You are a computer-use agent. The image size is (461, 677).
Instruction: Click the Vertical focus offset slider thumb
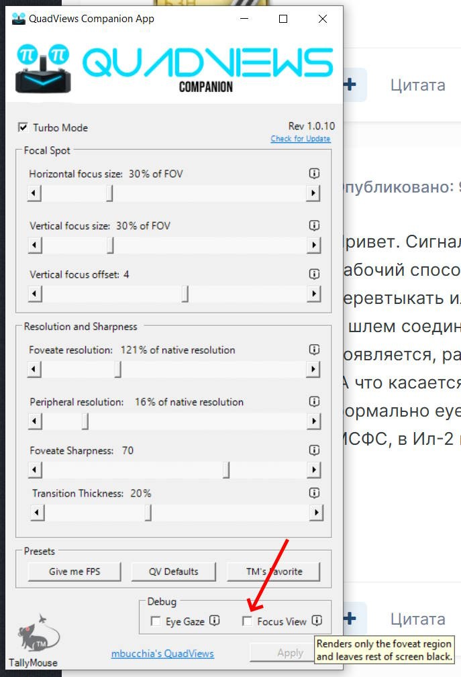tap(185, 294)
